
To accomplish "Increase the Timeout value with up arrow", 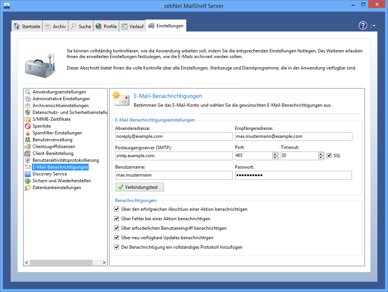I will [x=321, y=154].
